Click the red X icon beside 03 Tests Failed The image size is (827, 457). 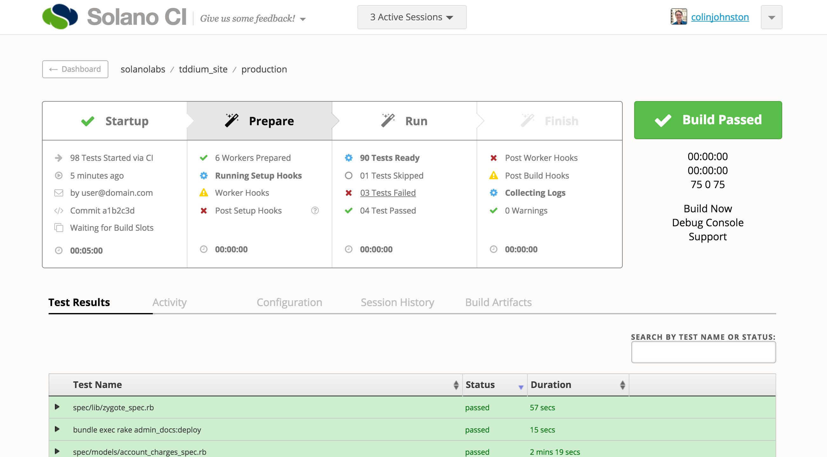tap(349, 193)
